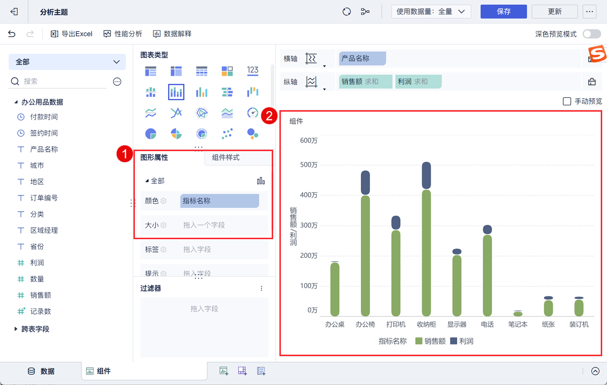The height and width of the screenshot is (385, 607).
Task: Select the detail table chart type
Action: tap(202, 71)
